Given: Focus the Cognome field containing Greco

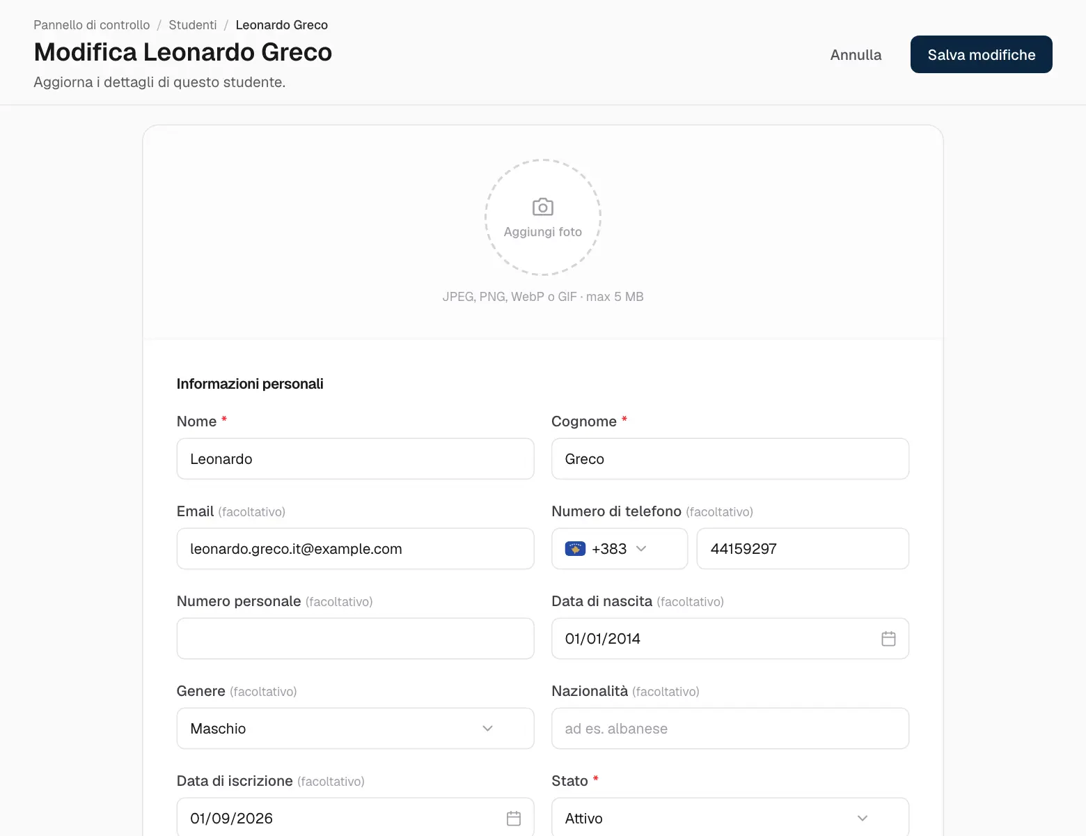Looking at the screenshot, I should [730, 459].
